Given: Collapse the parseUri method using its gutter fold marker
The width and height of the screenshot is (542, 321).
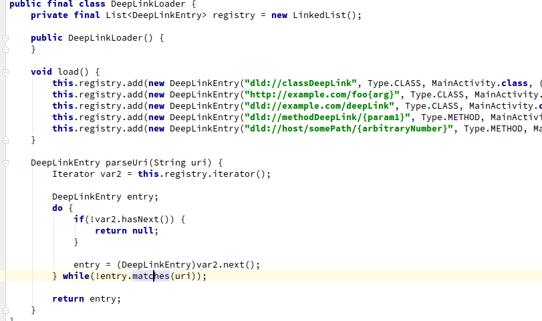Looking at the screenshot, I should pyautogui.click(x=5, y=163).
